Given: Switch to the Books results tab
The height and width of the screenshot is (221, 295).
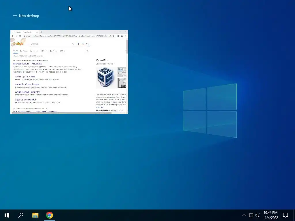Looking at the screenshot, I should 54,51.
